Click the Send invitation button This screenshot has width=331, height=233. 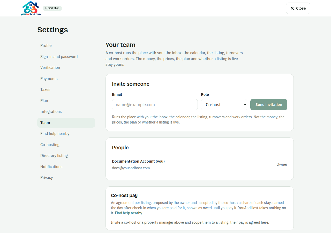(x=269, y=105)
